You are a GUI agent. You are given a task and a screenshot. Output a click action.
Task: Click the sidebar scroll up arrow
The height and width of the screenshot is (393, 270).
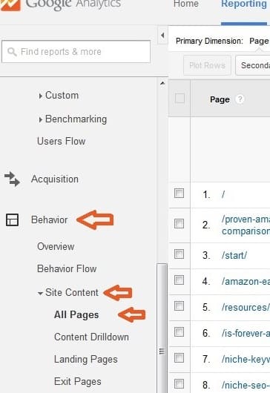coord(162,83)
